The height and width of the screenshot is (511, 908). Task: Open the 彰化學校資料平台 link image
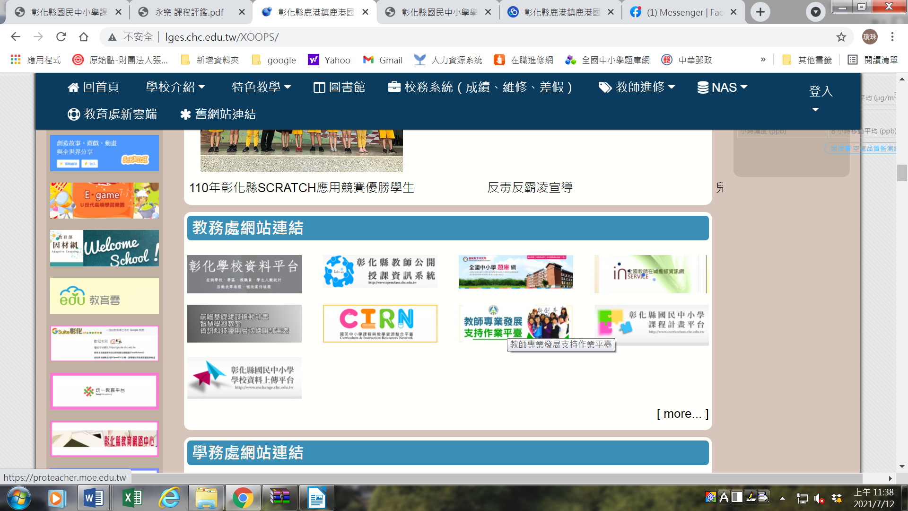click(x=244, y=274)
